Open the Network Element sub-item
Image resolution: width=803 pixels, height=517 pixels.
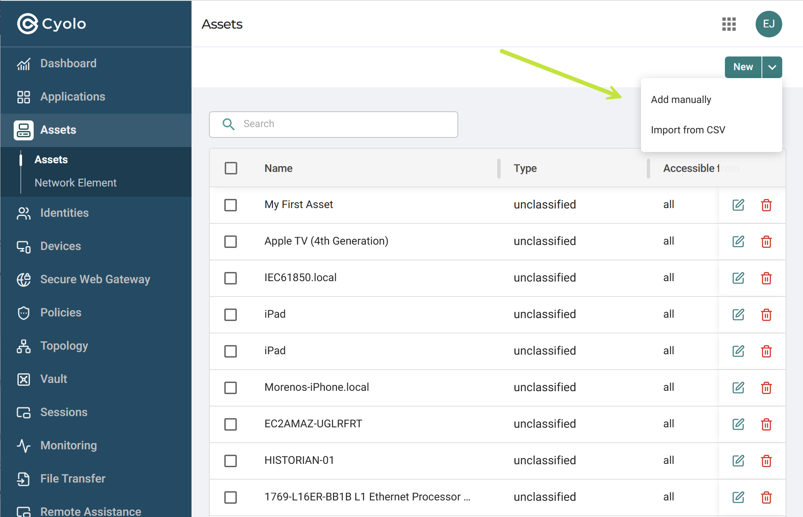click(x=76, y=183)
